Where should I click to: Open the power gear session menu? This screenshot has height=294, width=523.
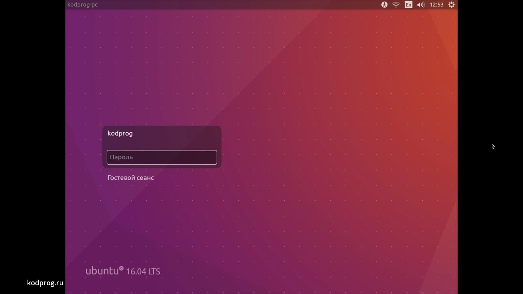click(451, 5)
